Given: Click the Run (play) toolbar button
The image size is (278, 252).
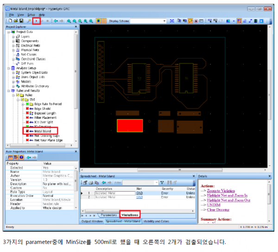Looking at the screenshot, I should [36, 21].
